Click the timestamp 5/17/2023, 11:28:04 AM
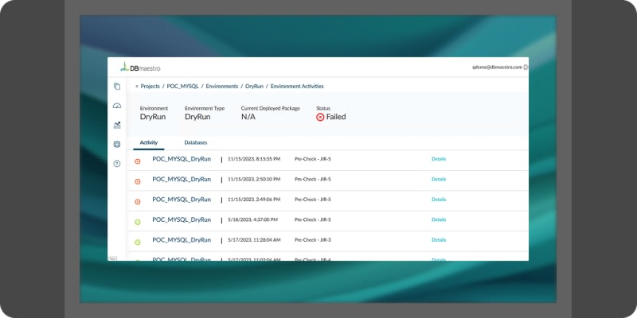 [254, 240]
